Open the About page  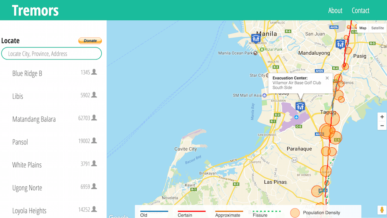(x=335, y=10)
